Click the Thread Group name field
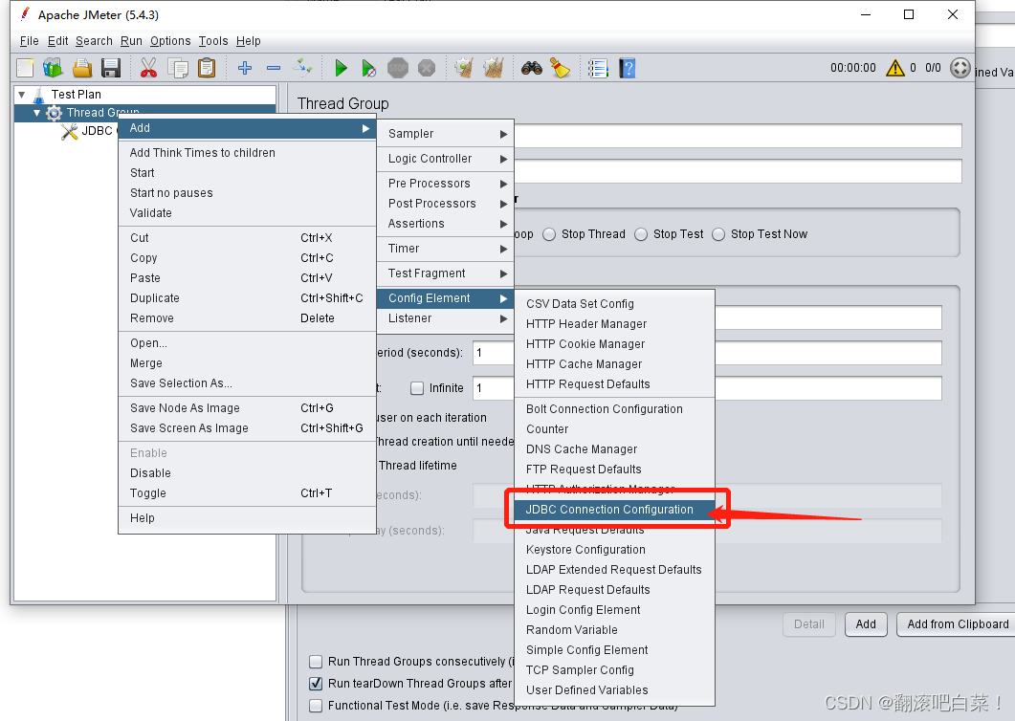 coord(738,136)
